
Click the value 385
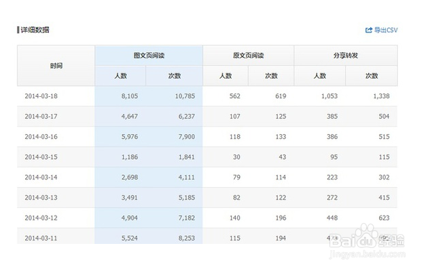[332, 117]
